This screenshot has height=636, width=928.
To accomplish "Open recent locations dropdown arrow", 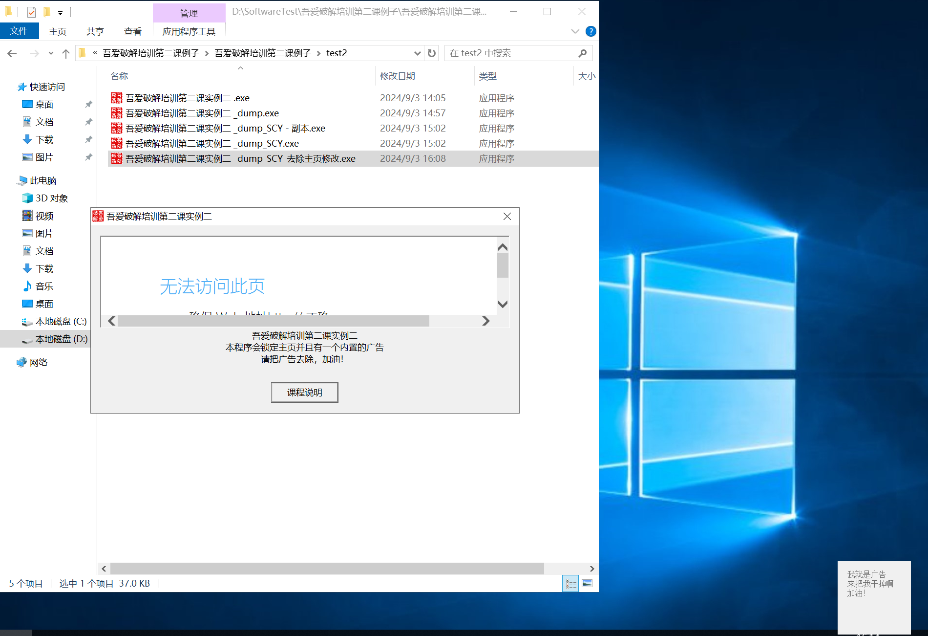I will (x=51, y=53).
